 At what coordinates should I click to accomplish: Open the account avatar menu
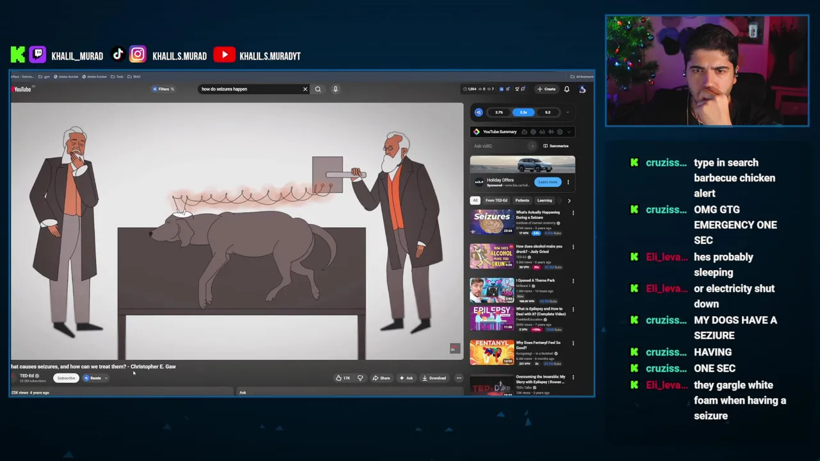[x=582, y=89]
